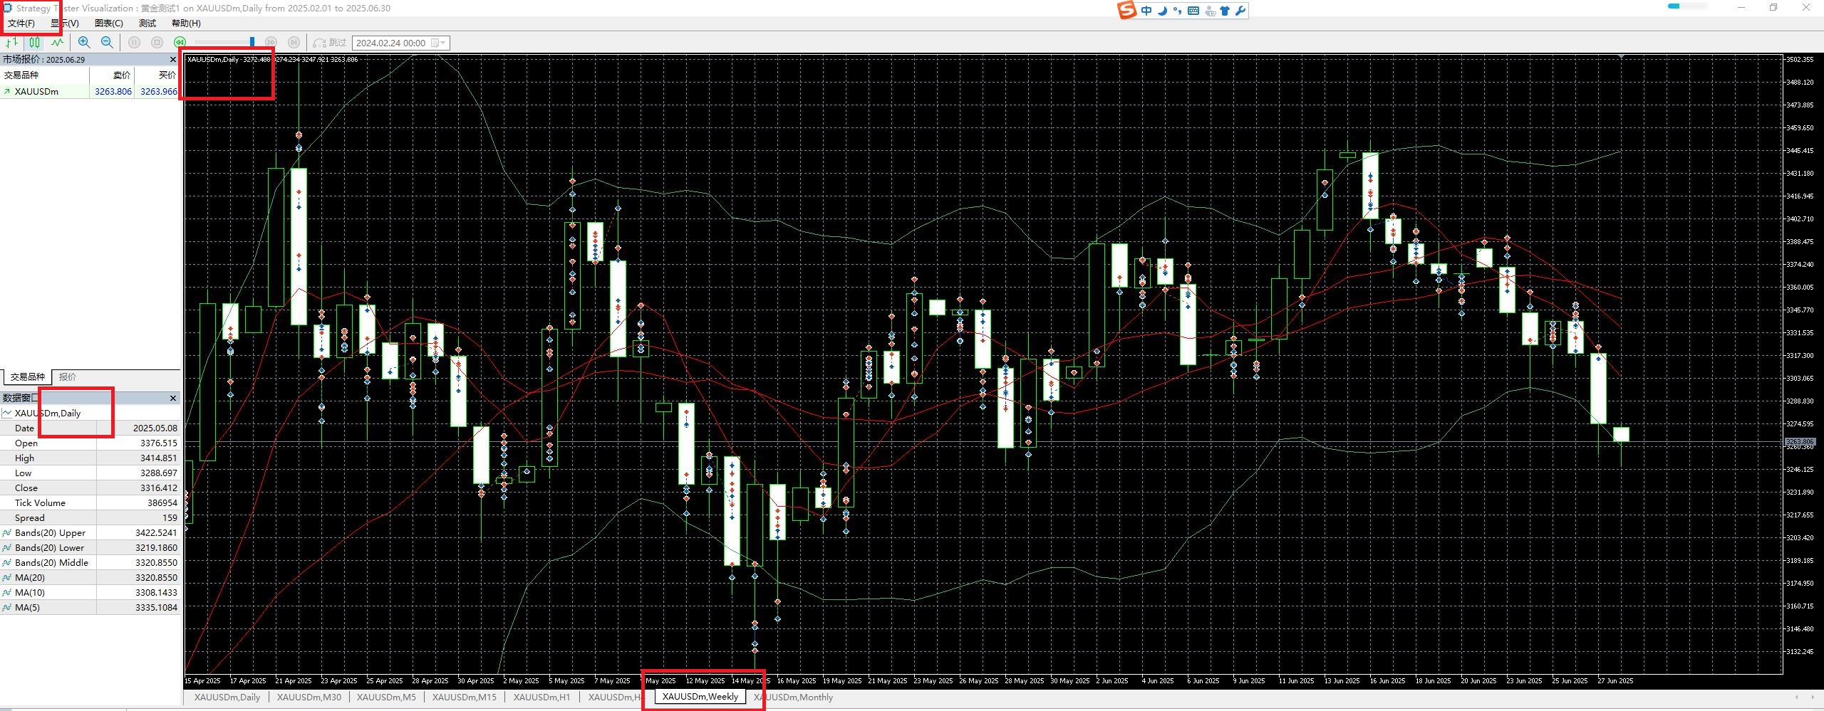Click the Date row value 2025.05.08
1824x711 pixels.
pyautogui.click(x=155, y=428)
